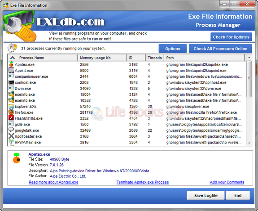The image size is (258, 211).
Task: Click the Add your Comments link
Action: 227,182
